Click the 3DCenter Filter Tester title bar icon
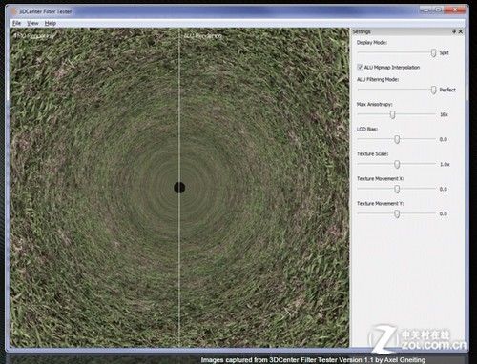 [13, 11]
